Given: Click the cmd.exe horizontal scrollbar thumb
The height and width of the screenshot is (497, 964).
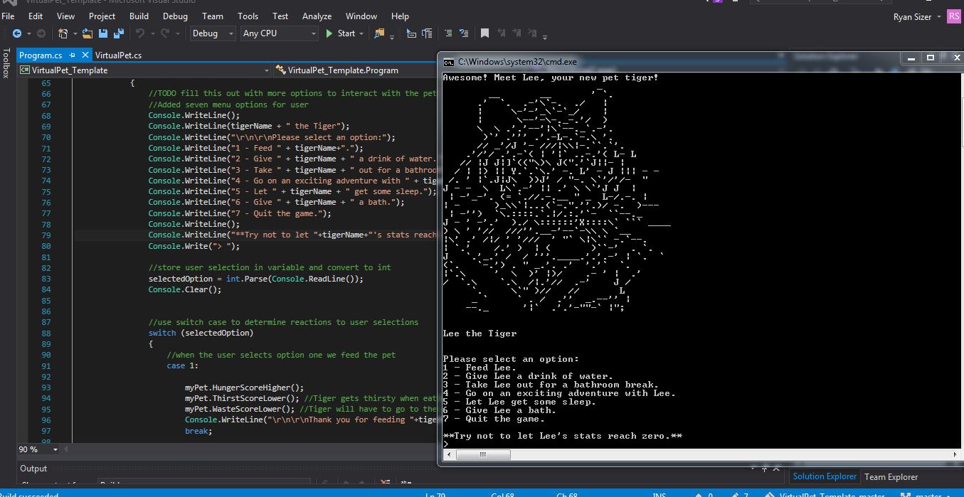Looking at the screenshot, I should click(482, 454).
